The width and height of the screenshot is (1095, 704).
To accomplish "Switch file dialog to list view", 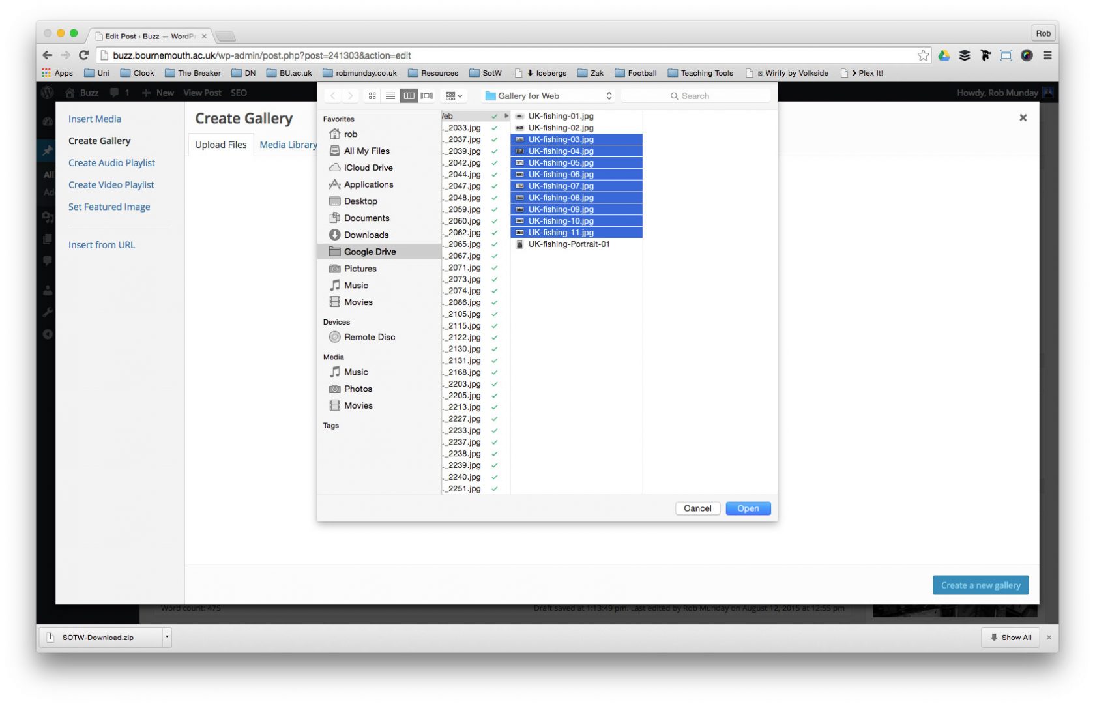I will [x=390, y=96].
